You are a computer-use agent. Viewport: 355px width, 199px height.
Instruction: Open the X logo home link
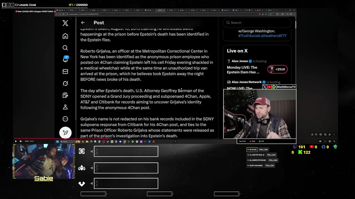(65, 23)
